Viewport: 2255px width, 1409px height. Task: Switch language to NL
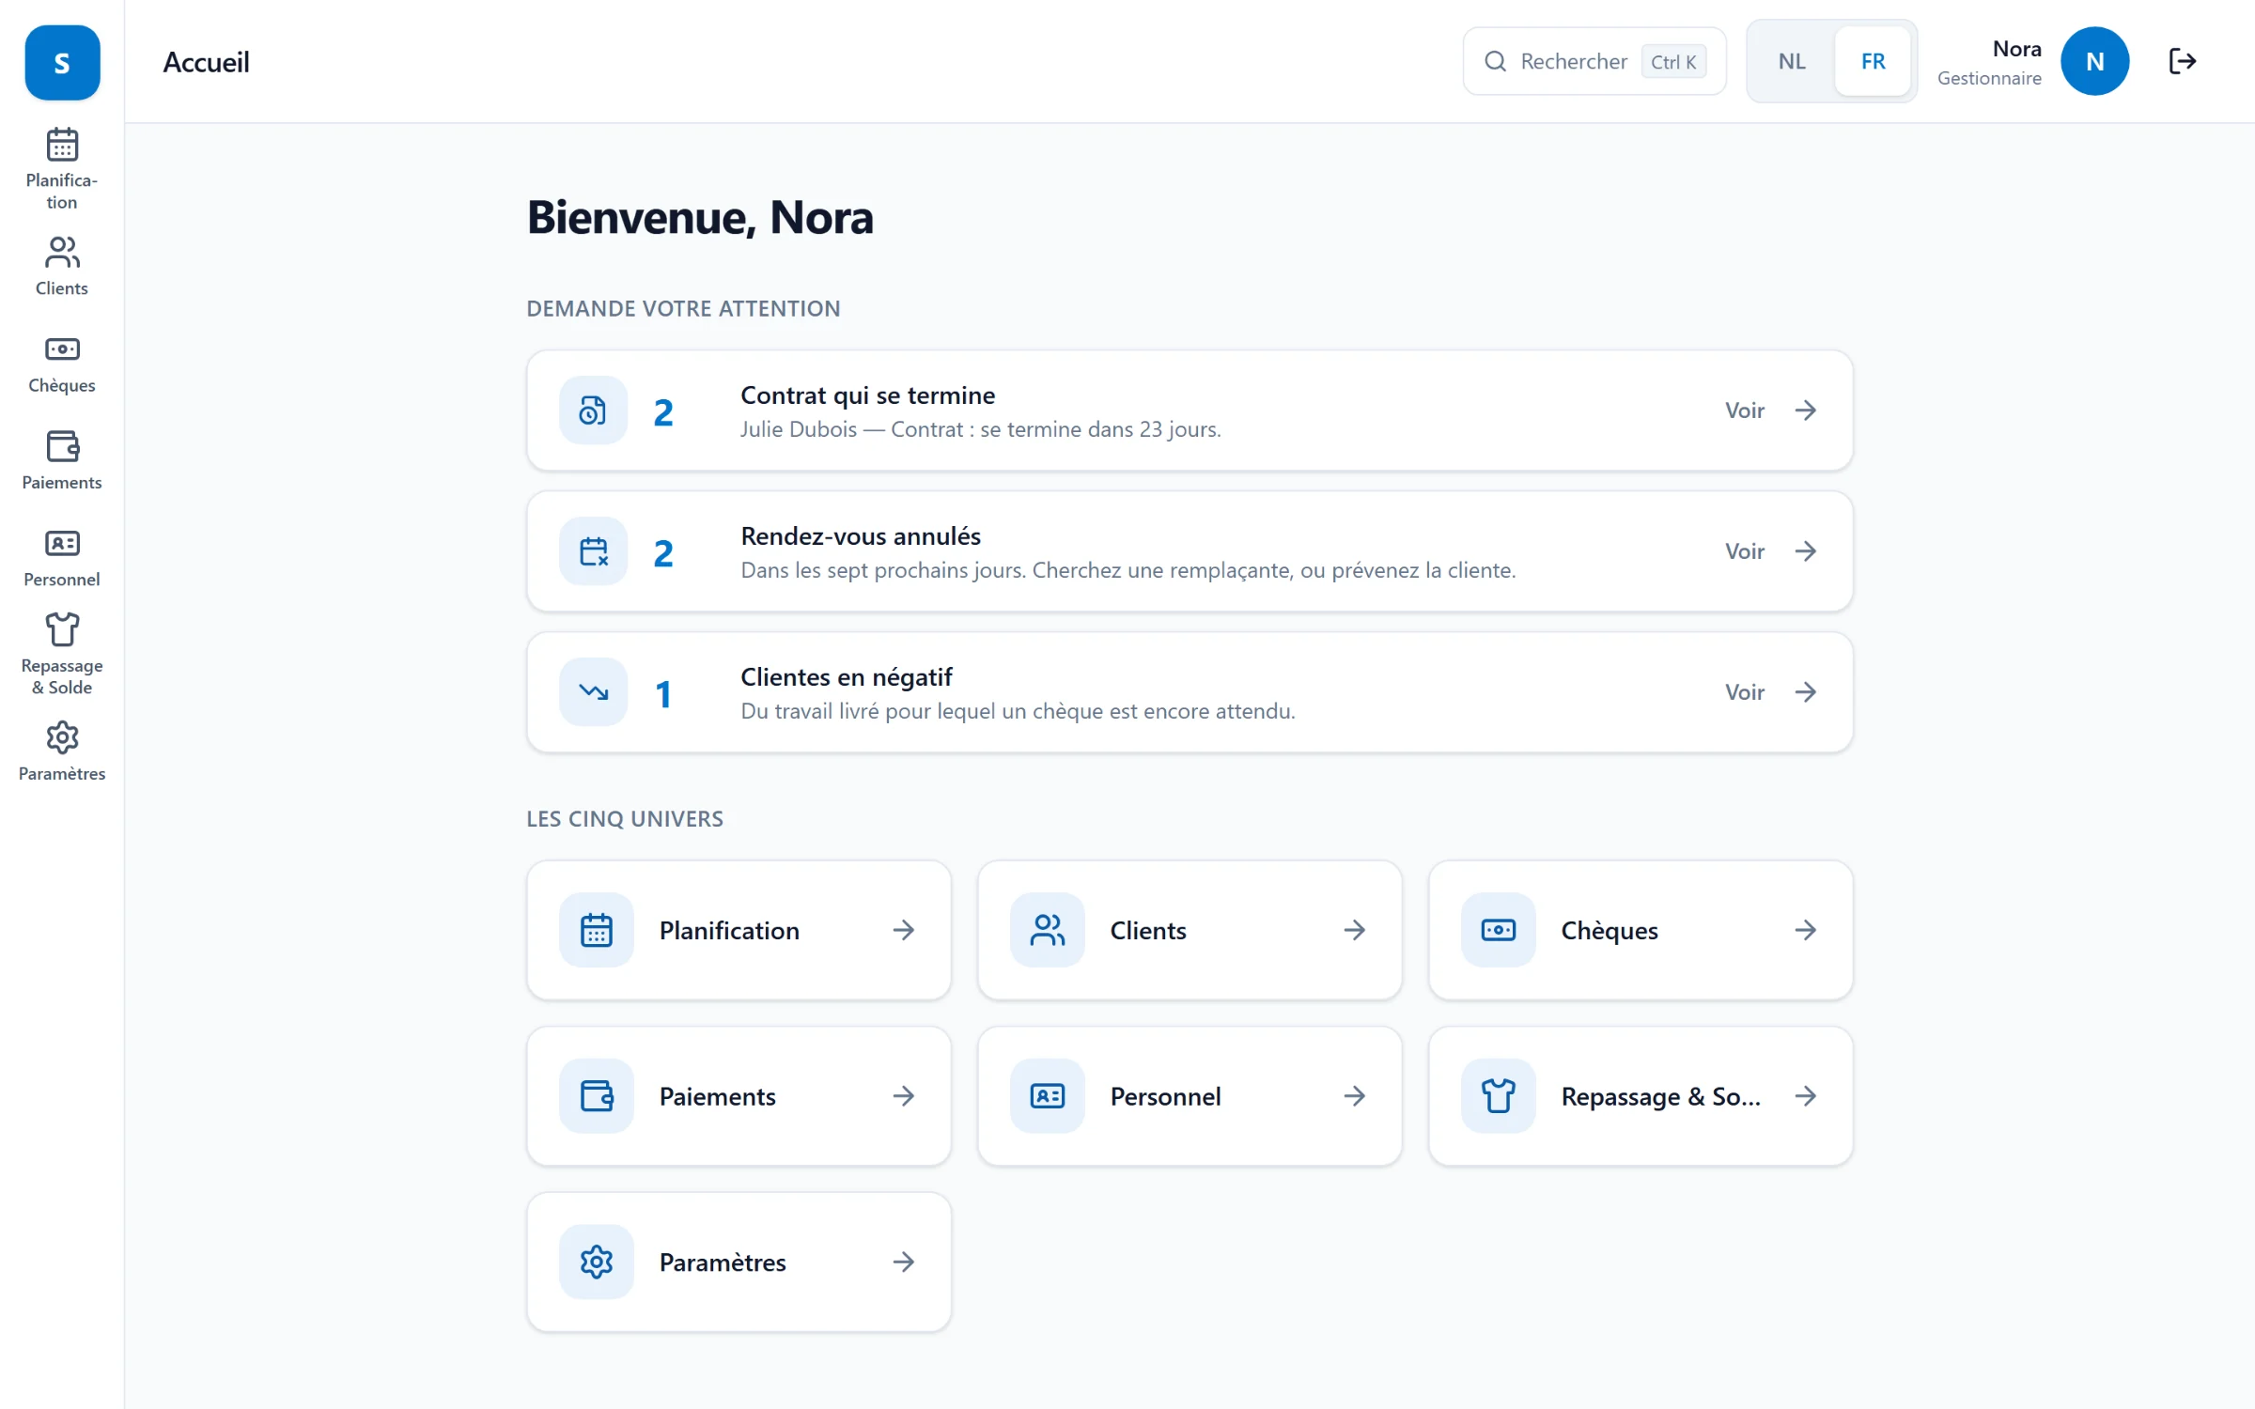point(1792,61)
